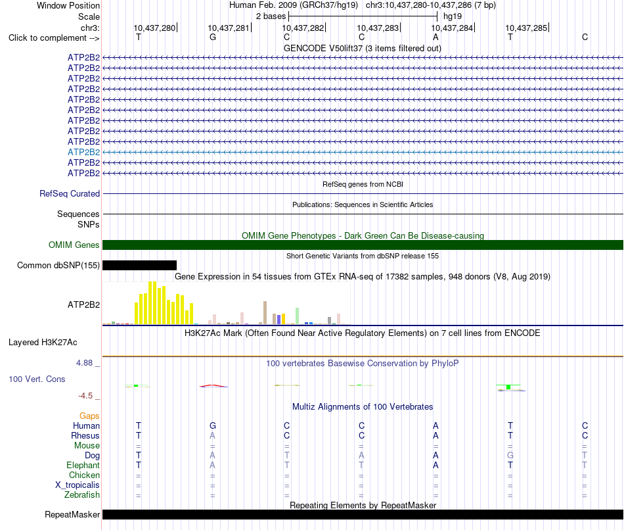Click the -4.5 PhyloP lower scale value
Viewport: 624px width, 530px height.
coord(85,396)
